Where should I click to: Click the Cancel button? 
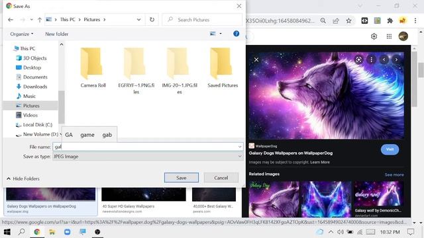(221, 178)
